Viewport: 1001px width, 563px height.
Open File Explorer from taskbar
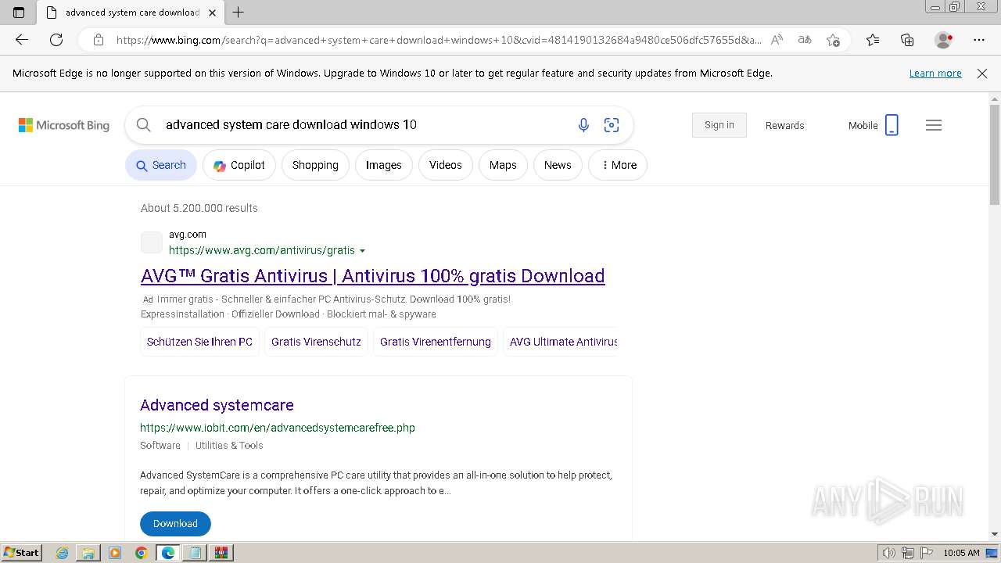[x=88, y=553]
